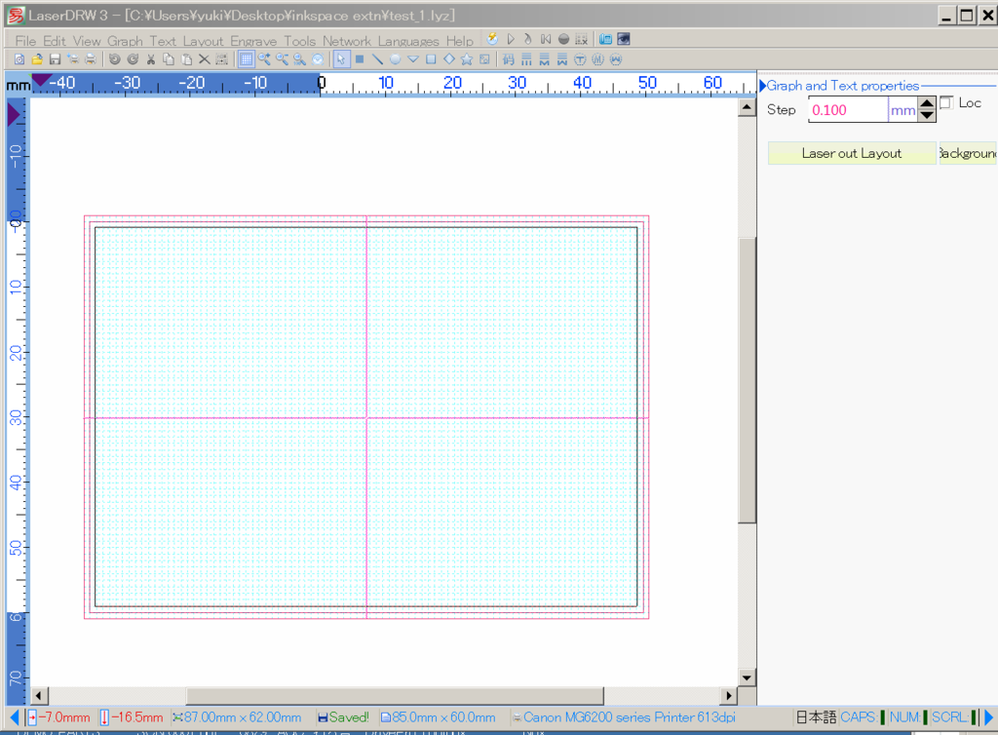Click the Zoom out magnifier icon
The height and width of the screenshot is (735, 998).
pos(282,59)
